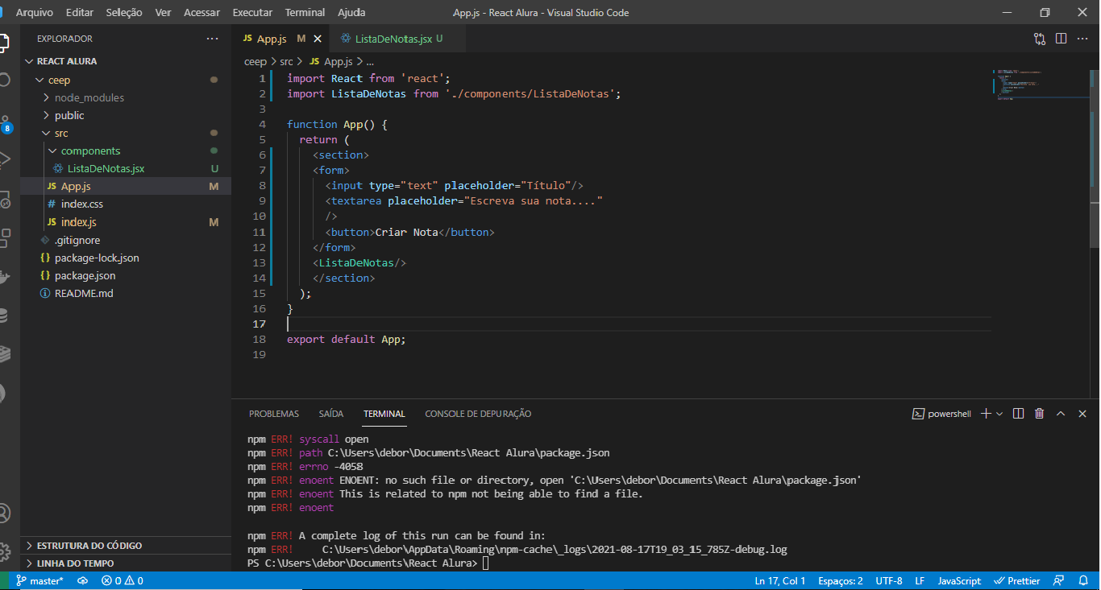Split the editor to the right

coord(1061,39)
